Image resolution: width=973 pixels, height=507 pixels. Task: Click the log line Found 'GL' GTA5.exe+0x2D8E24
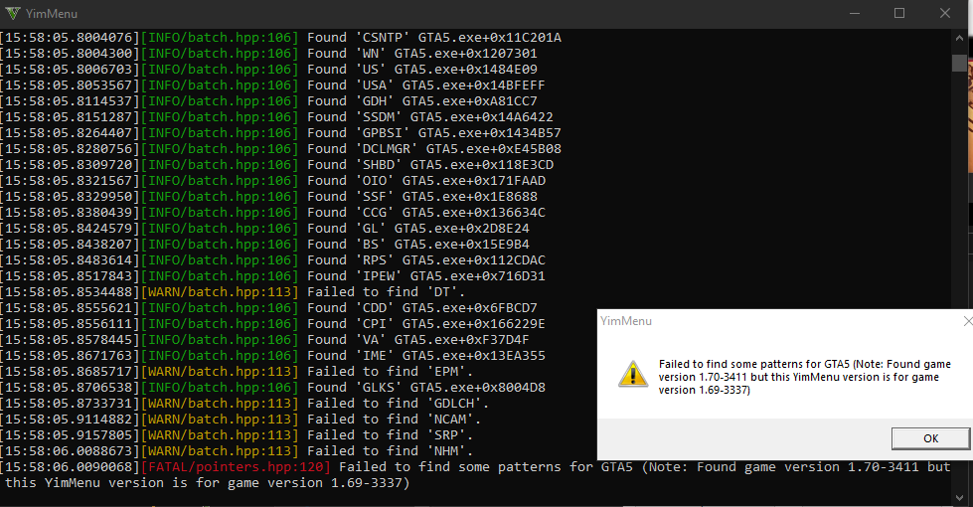click(x=265, y=229)
